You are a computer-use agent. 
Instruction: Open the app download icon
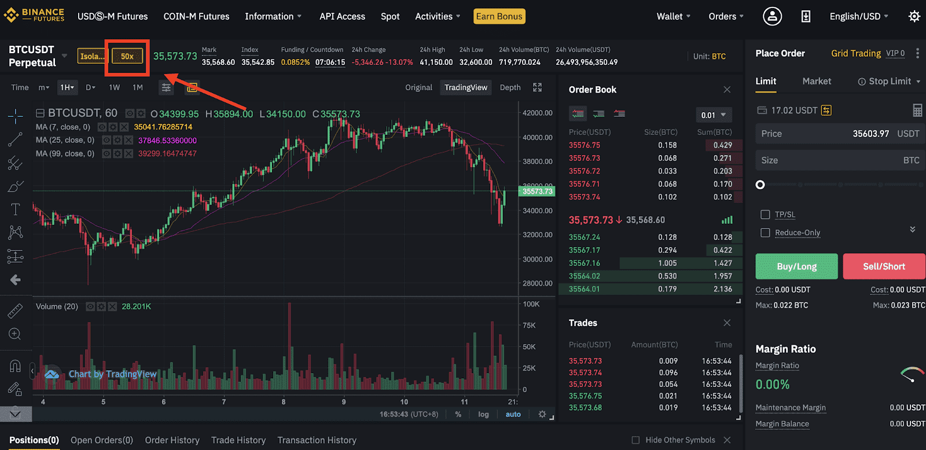coord(806,16)
